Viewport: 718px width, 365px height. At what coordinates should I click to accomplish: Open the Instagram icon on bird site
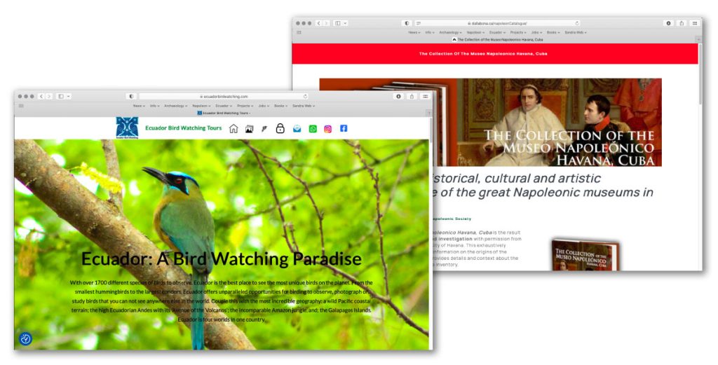[328, 129]
